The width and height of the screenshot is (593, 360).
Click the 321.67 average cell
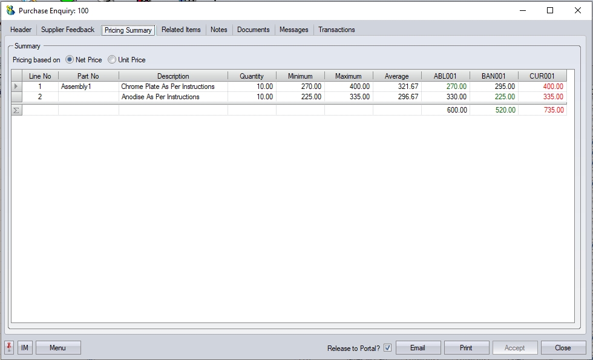pos(397,87)
